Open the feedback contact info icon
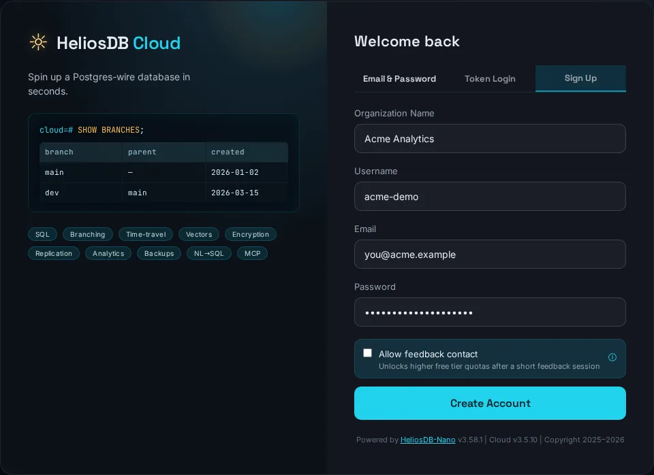The width and height of the screenshot is (654, 475). tap(612, 357)
